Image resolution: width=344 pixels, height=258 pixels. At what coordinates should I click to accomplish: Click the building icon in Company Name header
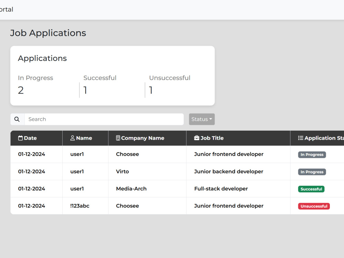pos(118,138)
